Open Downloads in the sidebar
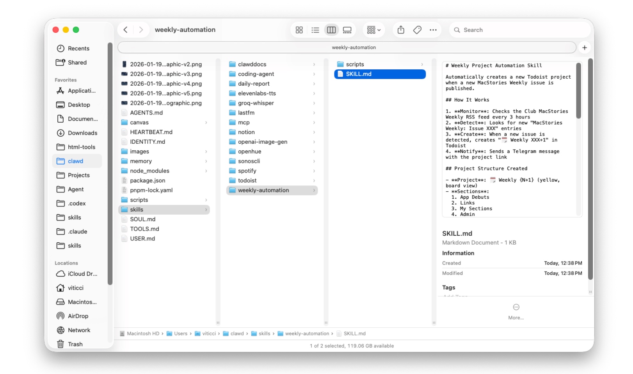 point(77,133)
